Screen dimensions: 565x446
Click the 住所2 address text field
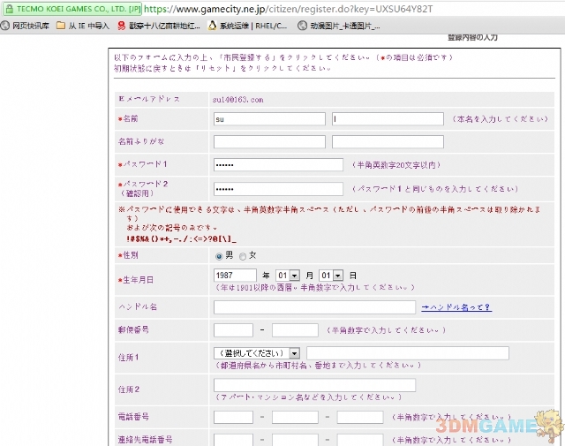tap(314, 385)
